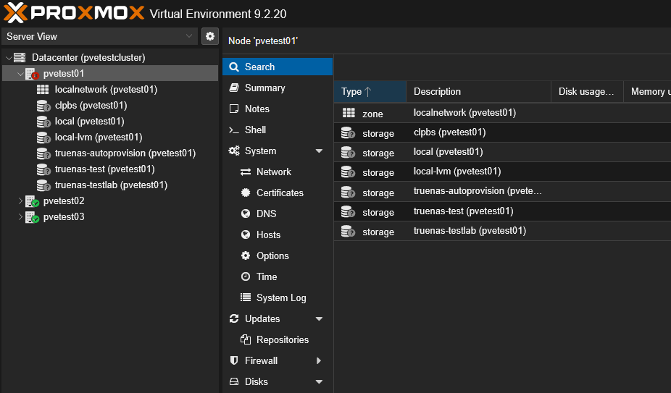
Task: Open the node Summary page
Action: click(x=278, y=88)
